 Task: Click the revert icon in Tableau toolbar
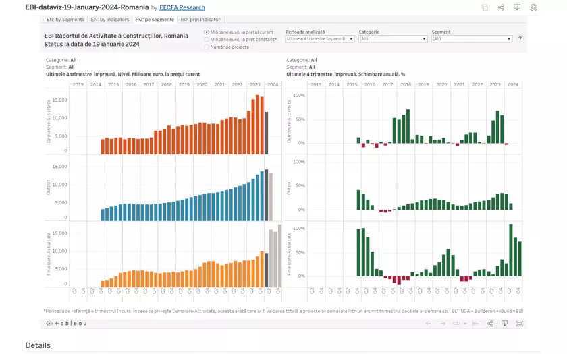[x=475, y=323]
